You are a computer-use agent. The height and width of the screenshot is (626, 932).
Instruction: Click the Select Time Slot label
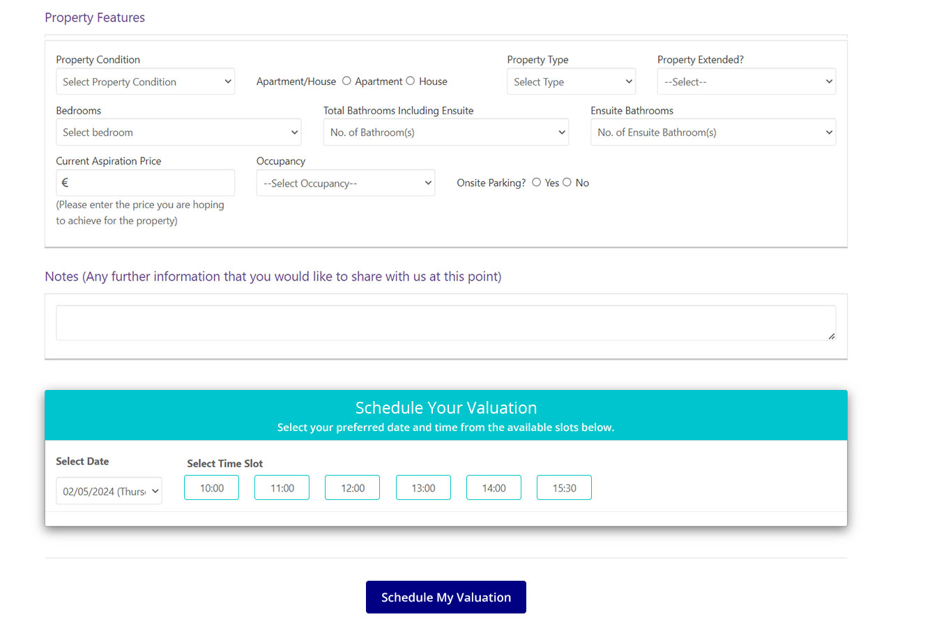225,464
